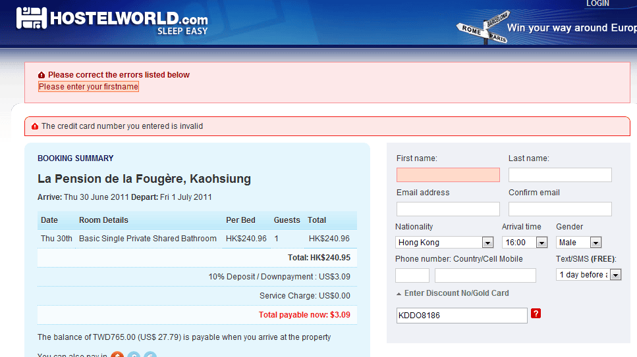The width and height of the screenshot is (637, 357).
Task: Click the discount code field containing KDDO8186
Action: pyautogui.click(x=462, y=316)
